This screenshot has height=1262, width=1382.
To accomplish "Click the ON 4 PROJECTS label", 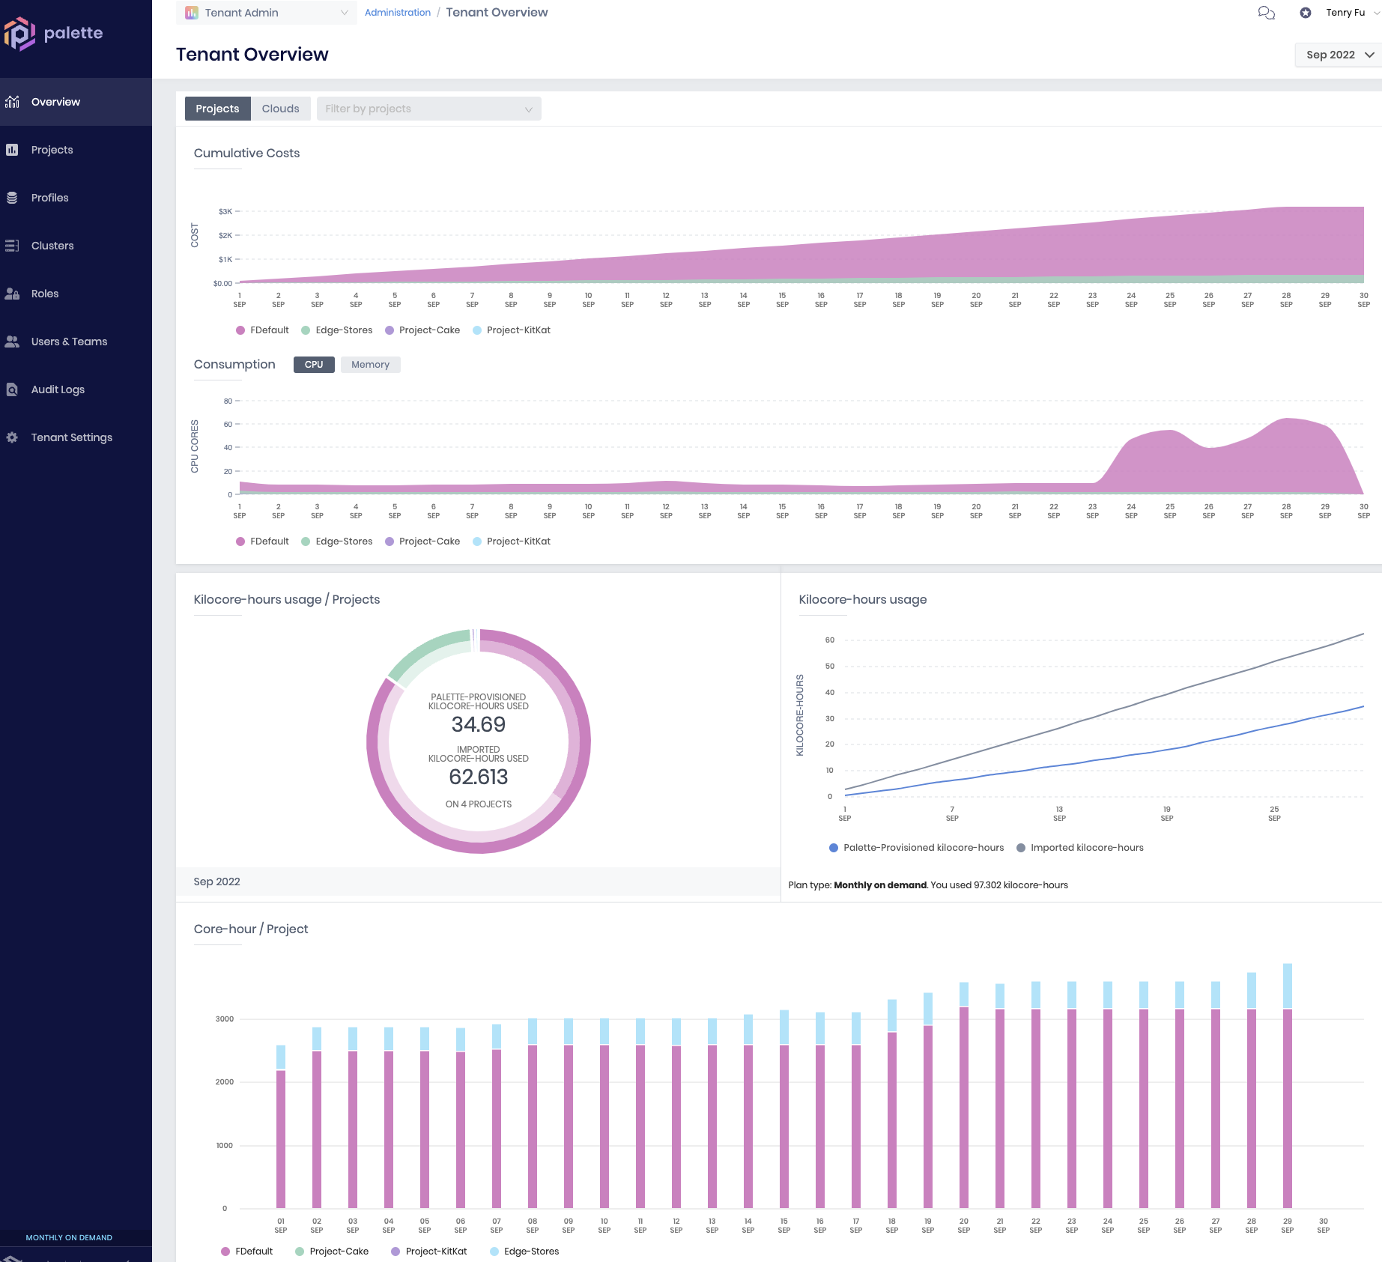I will pos(478,804).
